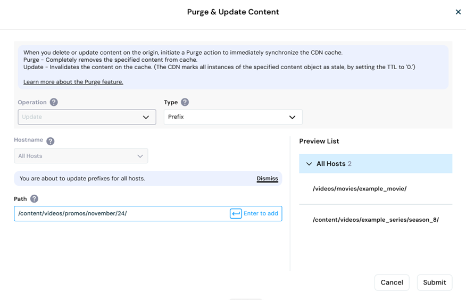Click the Hostname field label

[29, 140]
